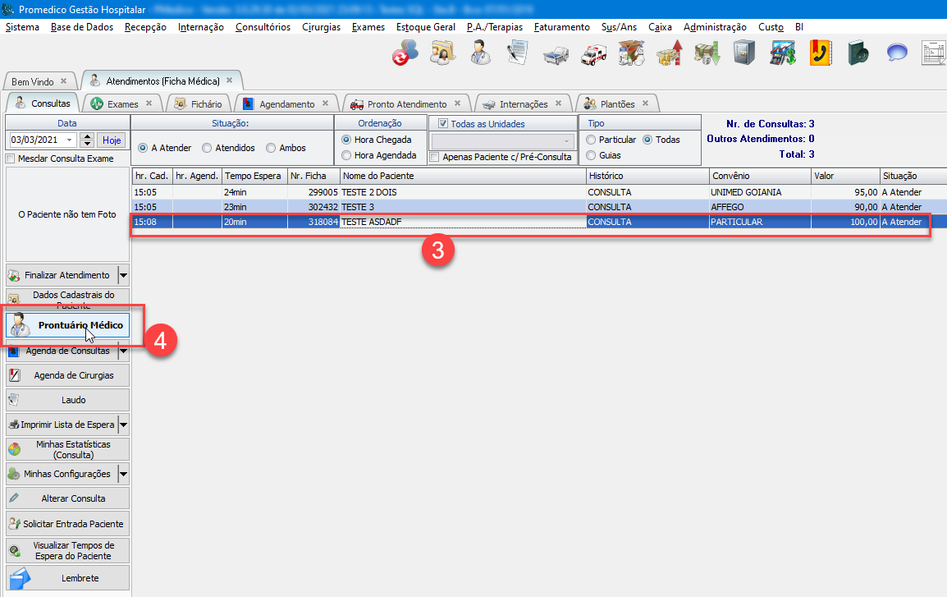Click the calculator with dollar sign icon
The image size is (947, 597).
[780, 54]
